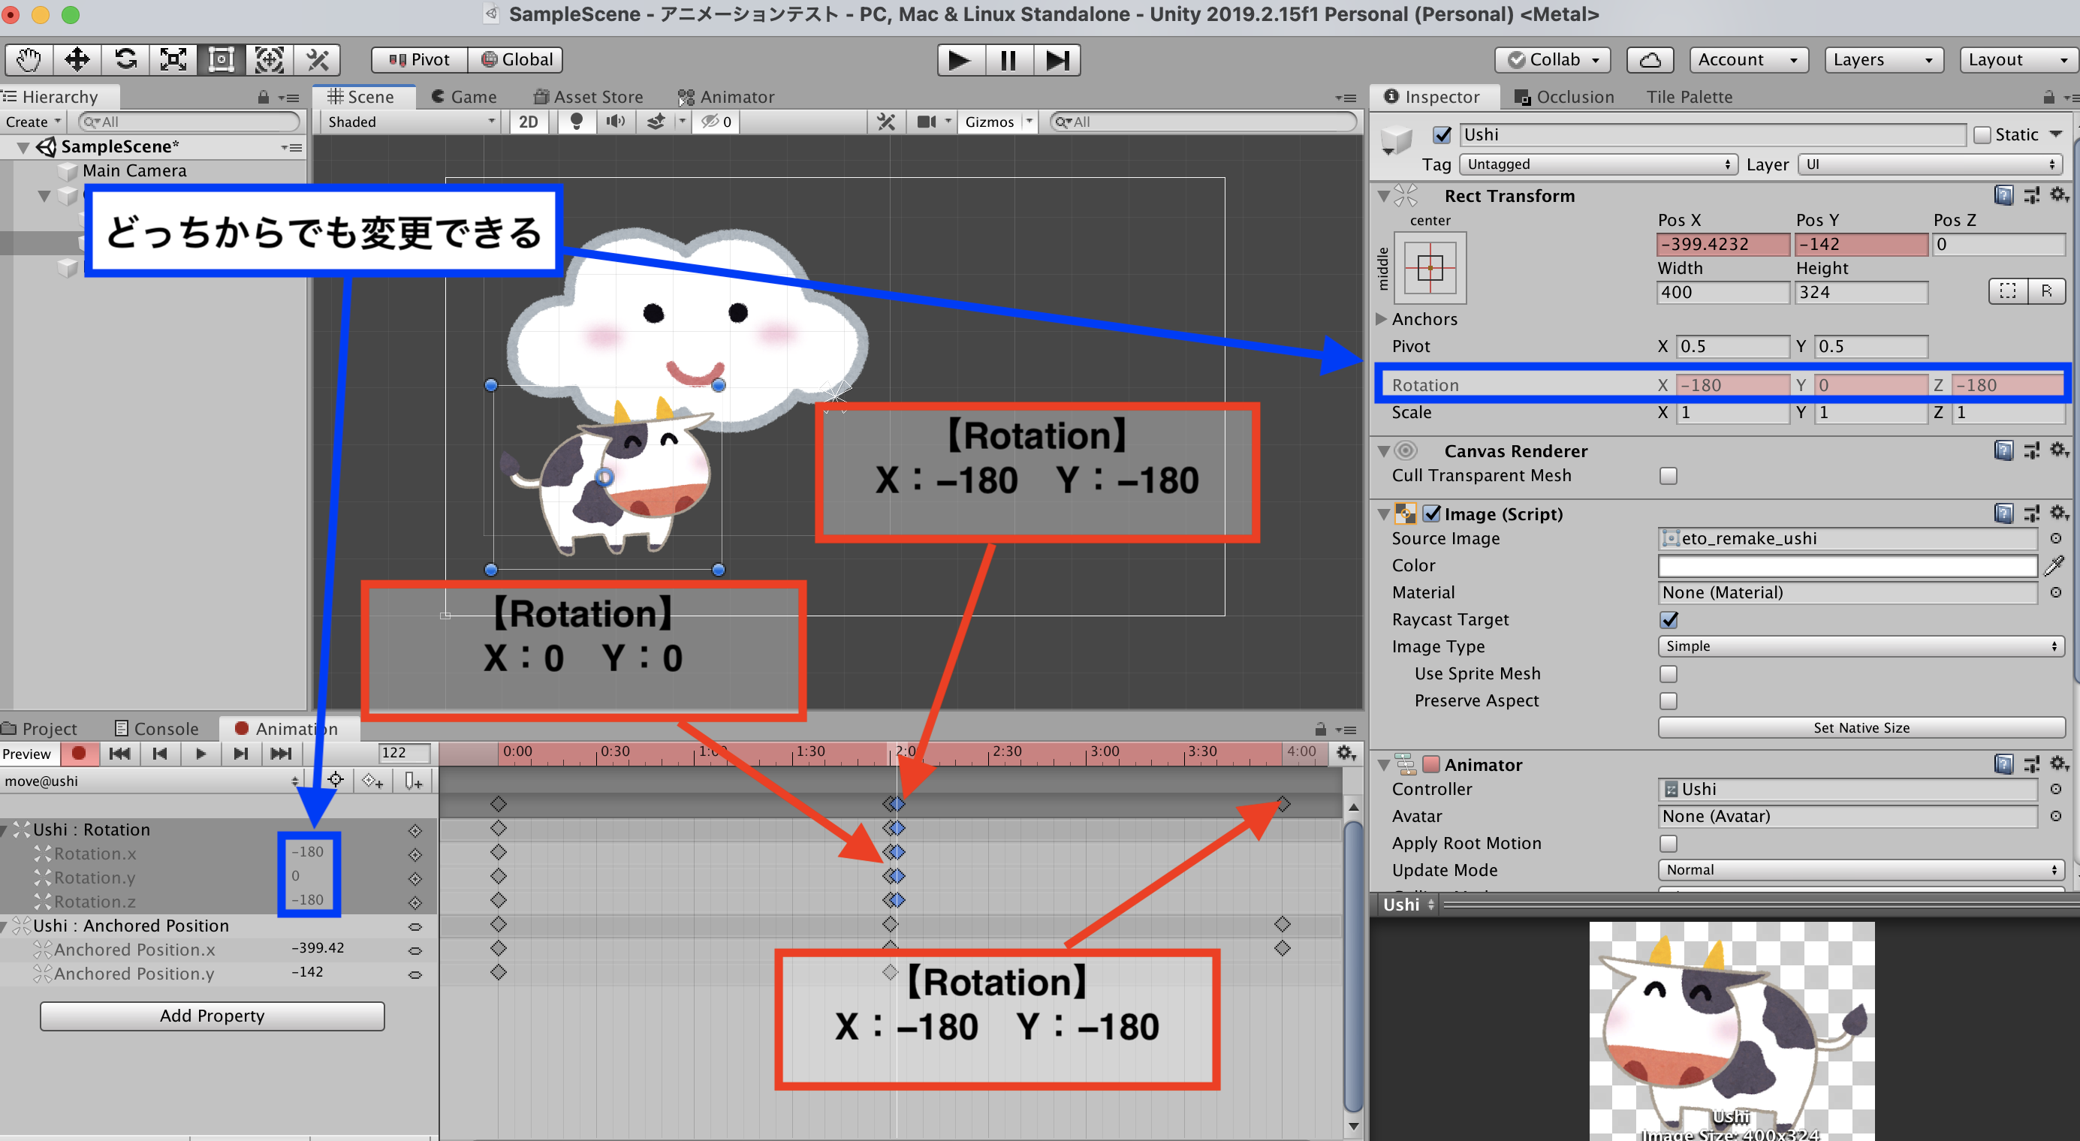Viewport: 2080px width, 1141px height.
Task: Toggle 2D scene view mode
Action: point(528,122)
